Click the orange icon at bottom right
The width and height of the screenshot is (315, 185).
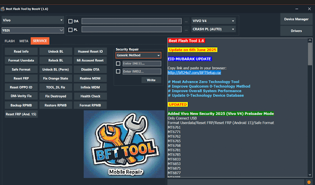pyautogui.click(x=309, y=182)
